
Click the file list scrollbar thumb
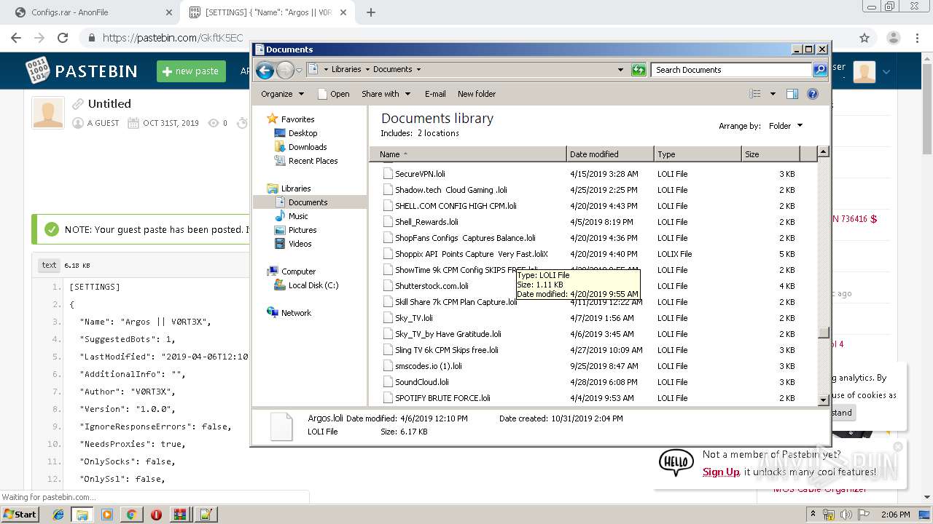tap(824, 333)
